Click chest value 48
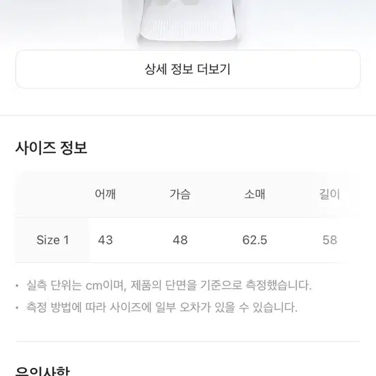 (x=180, y=240)
